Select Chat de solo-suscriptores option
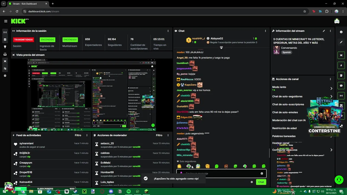Image resolution: width=347 pixels, height=195 pixels. coord(288,104)
